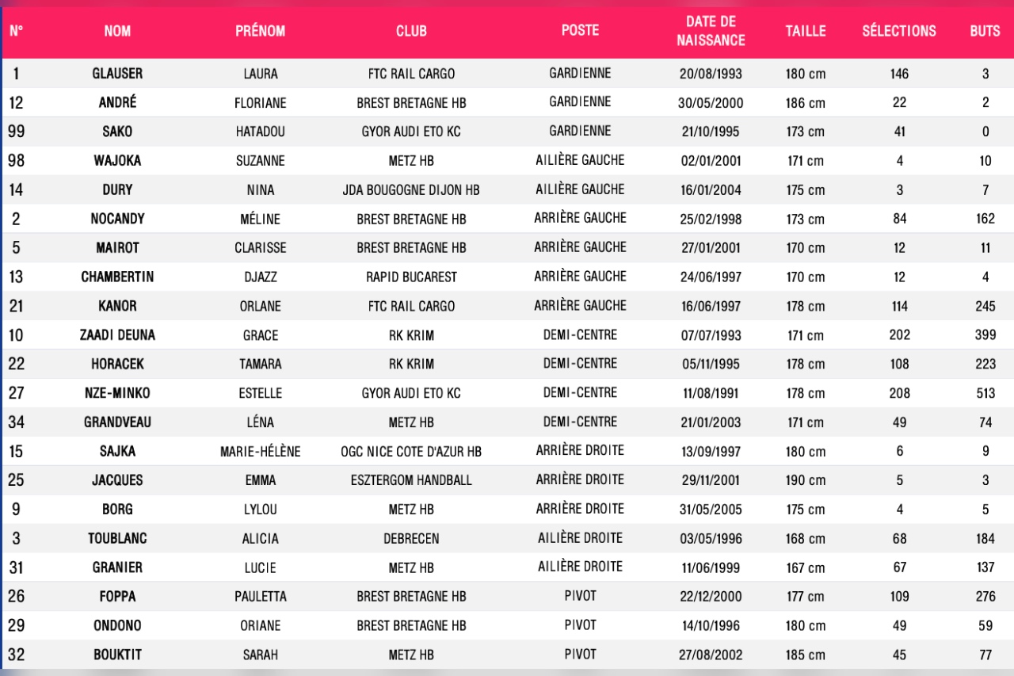Select the ZAADI DEUNA name cell
Image resolution: width=1014 pixels, height=676 pixels.
[117, 335]
